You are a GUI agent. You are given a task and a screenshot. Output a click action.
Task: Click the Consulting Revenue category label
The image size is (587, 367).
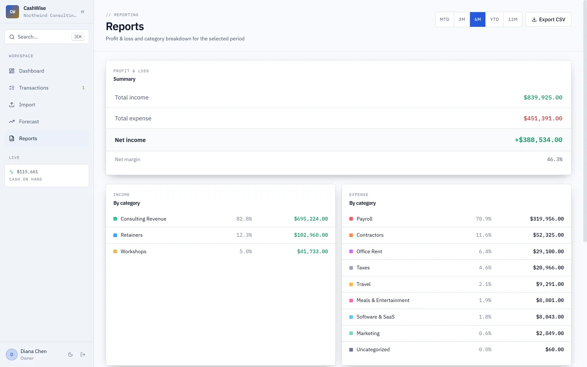pos(143,219)
